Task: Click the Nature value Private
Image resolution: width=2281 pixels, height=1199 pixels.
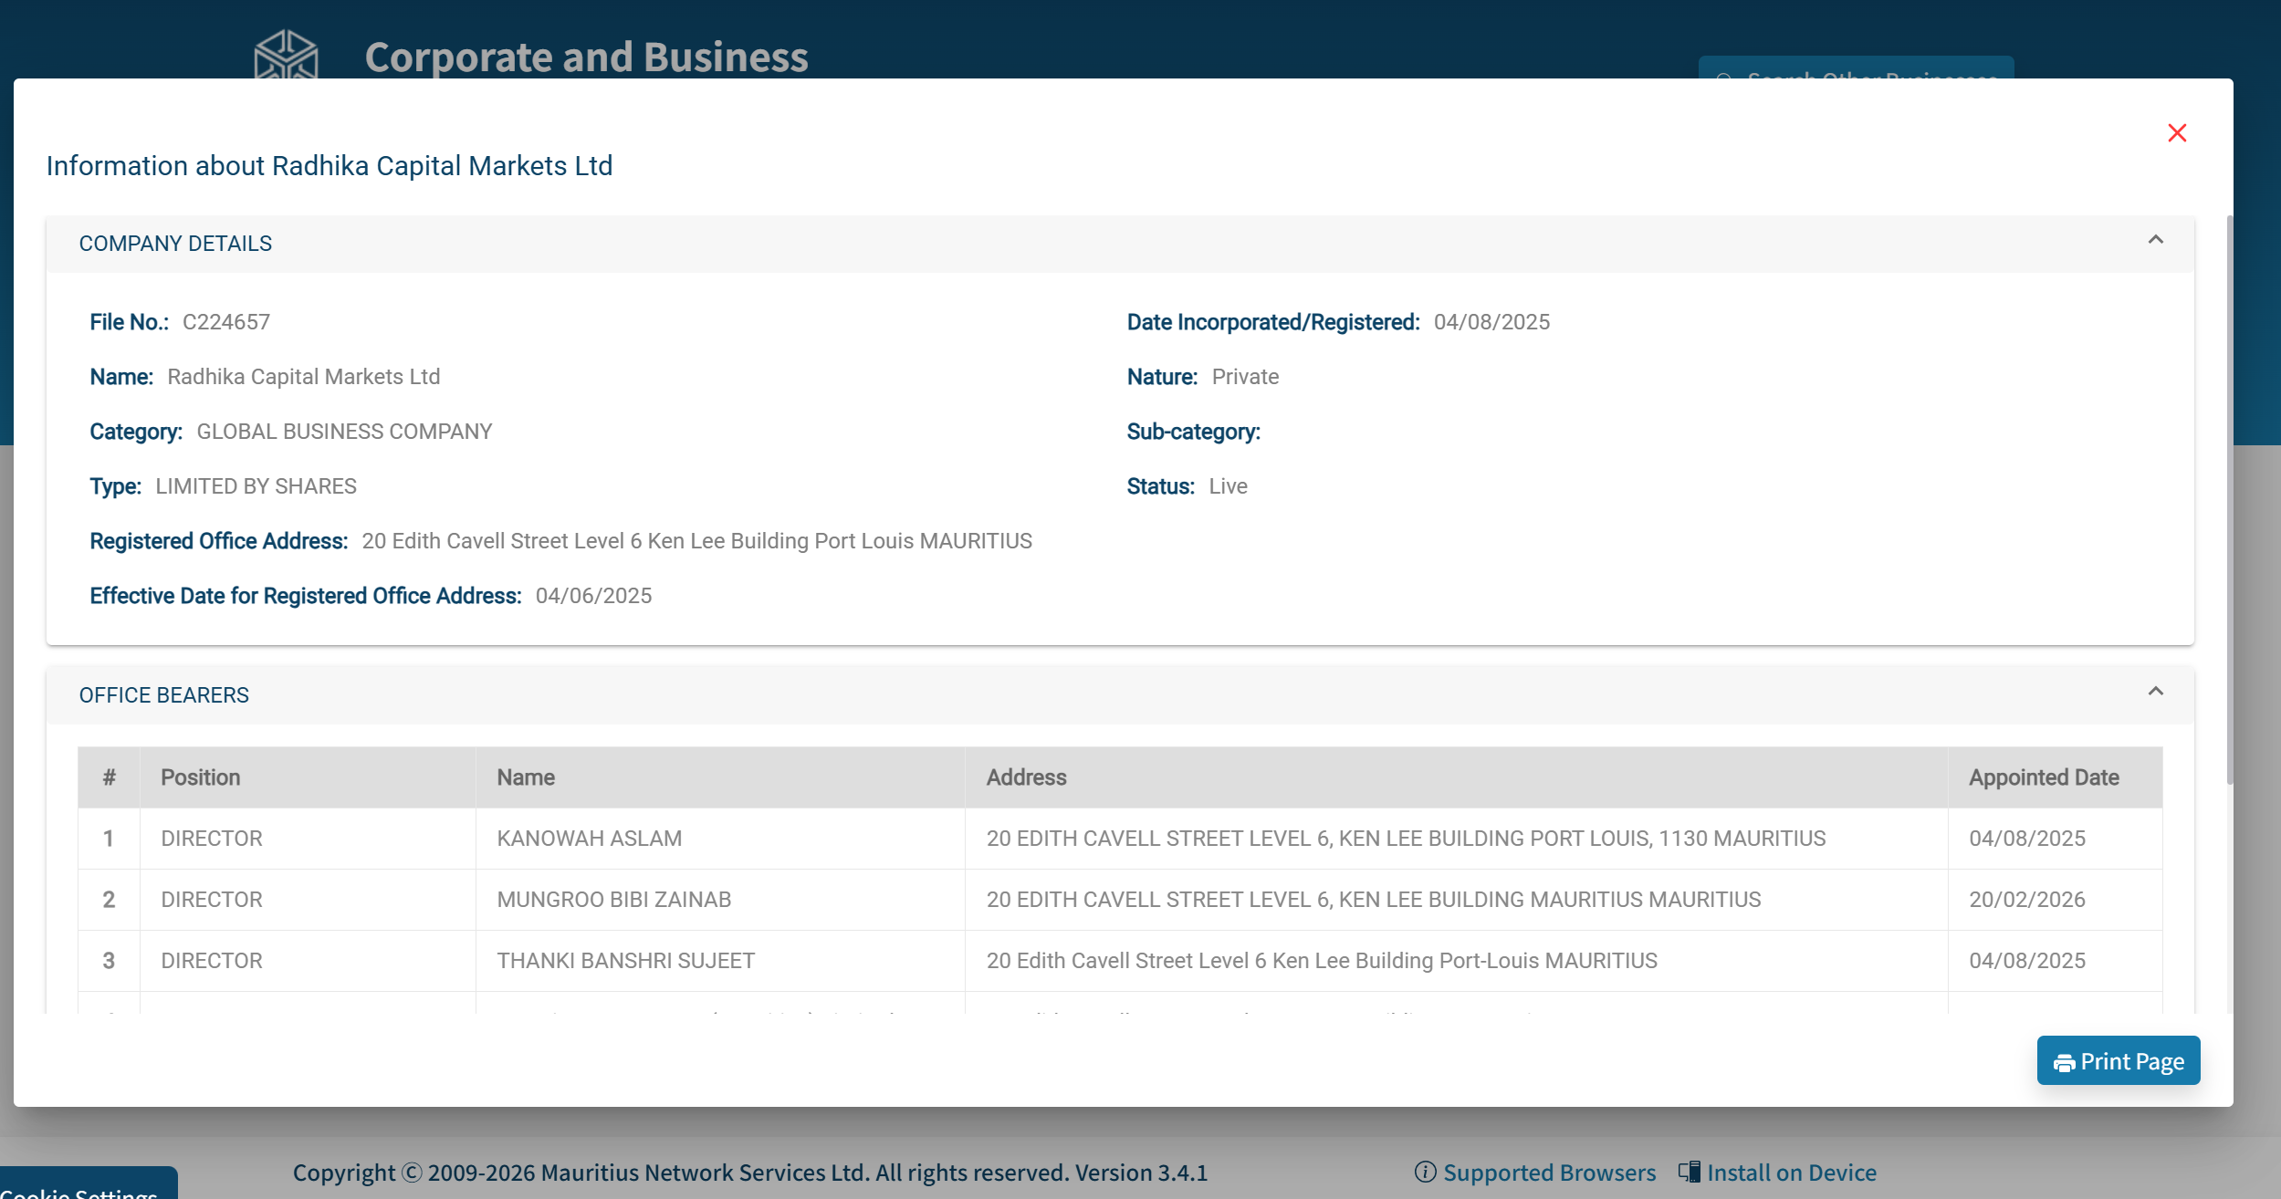Action: point(1245,377)
